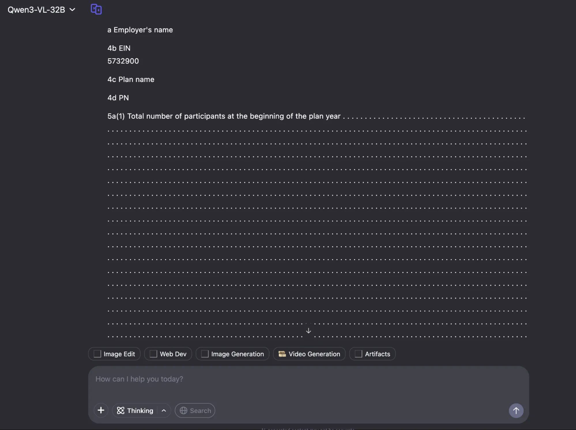
Task: Click the '4b EIN' label text
Action: point(119,48)
